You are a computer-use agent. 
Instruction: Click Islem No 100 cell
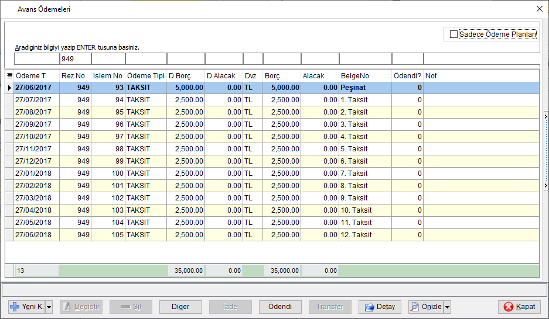(108, 174)
